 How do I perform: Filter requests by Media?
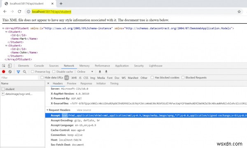[x=101, y=77]
